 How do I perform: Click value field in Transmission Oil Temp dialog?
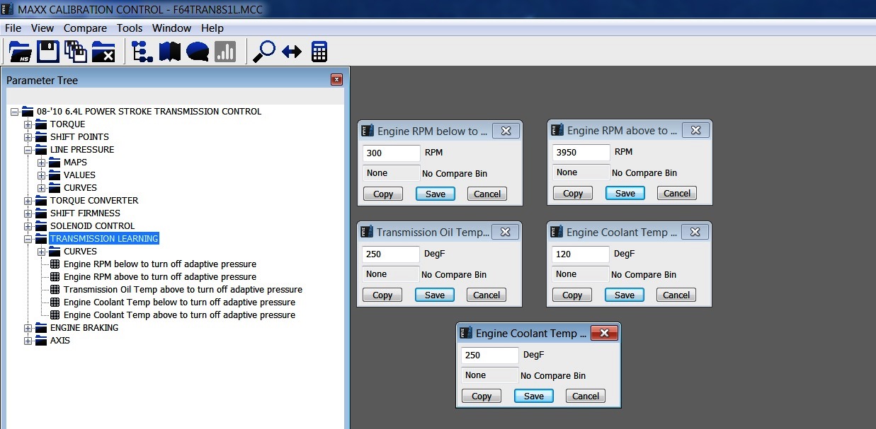coord(391,254)
